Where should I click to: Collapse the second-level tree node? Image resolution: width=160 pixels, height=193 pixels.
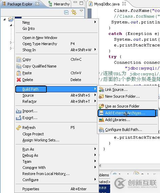11,25
